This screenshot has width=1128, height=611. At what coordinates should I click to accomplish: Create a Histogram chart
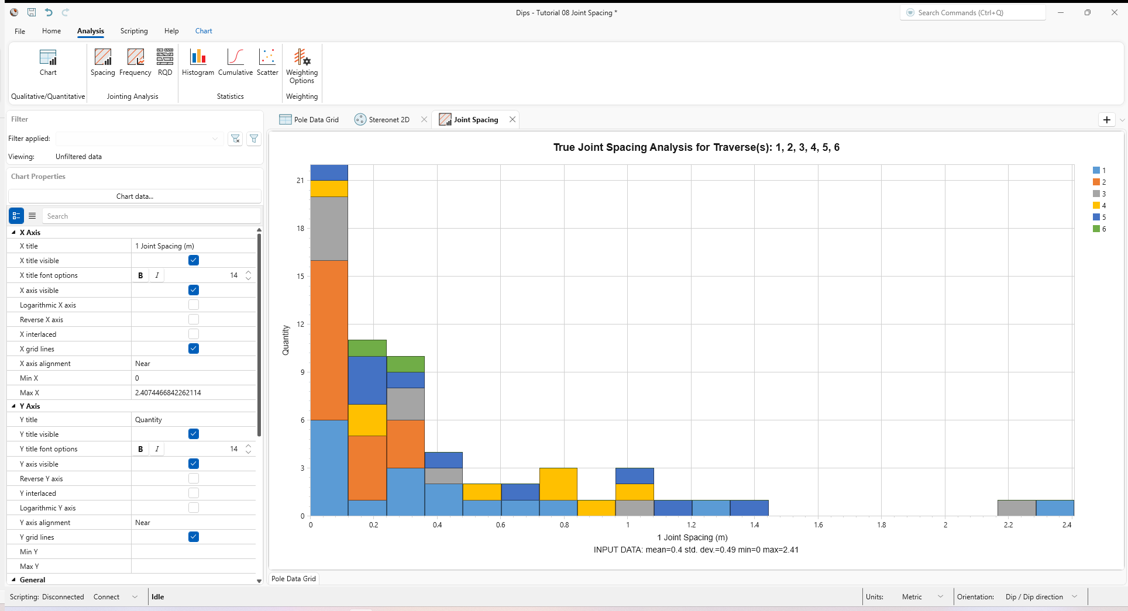click(x=198, y=62)
